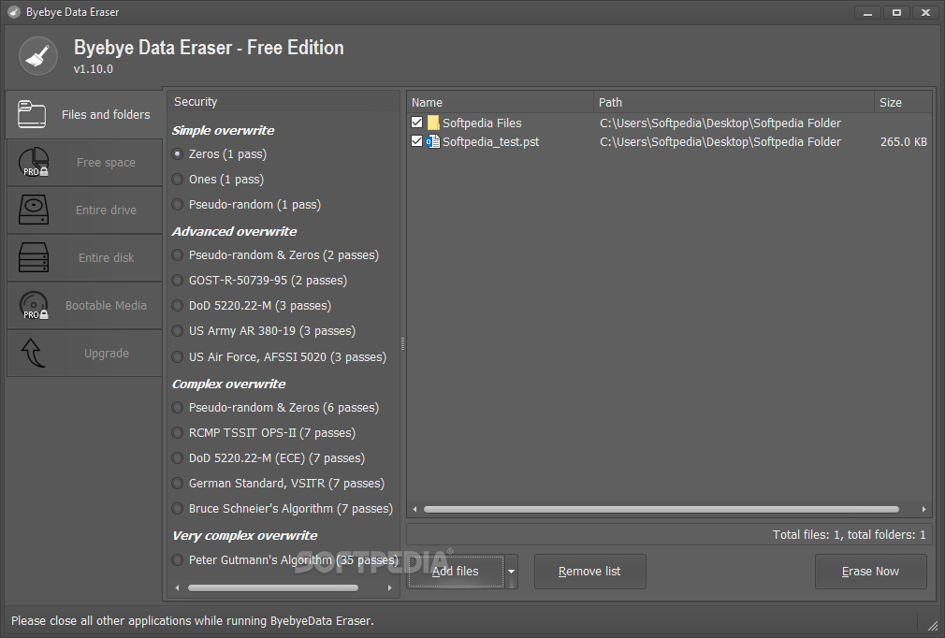The image size is (945, 638).
Task: Uncheck the Softpedia_test.pst file
Action: pos(416,141)
